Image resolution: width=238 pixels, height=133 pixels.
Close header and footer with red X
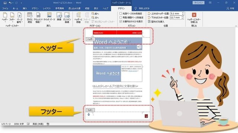tap(194, 17)
